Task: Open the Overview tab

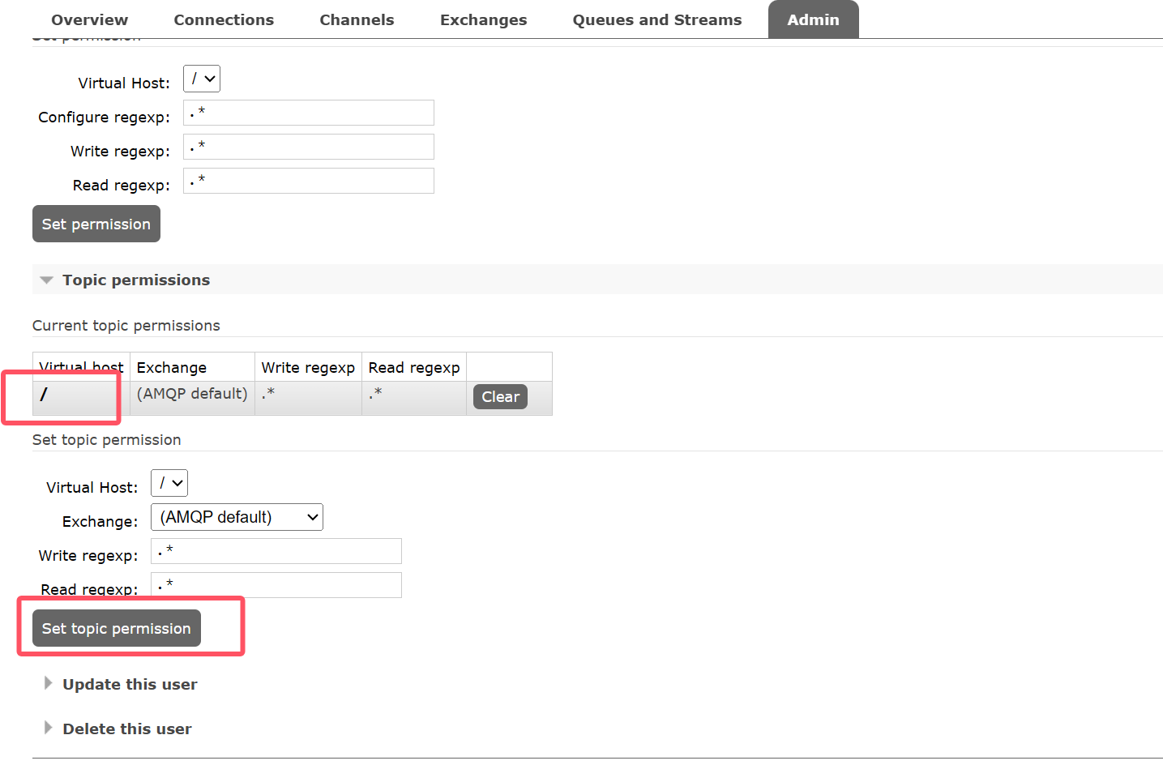Action: coord(89,20)
